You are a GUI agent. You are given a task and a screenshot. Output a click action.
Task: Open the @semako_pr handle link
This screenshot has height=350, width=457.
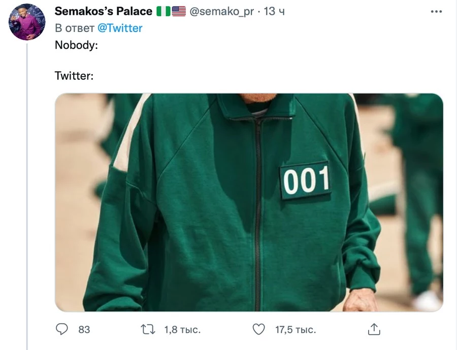pyautogui.click(x=221, y=11)
